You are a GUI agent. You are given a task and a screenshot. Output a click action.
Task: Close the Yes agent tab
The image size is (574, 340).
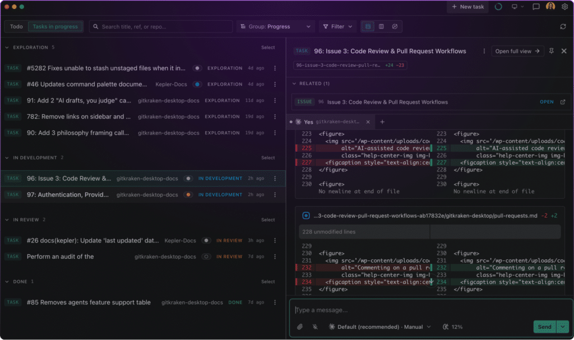[x=368, y=122]
